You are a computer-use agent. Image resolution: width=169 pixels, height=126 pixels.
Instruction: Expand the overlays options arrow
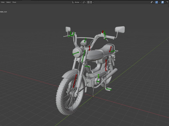[165, 2]
